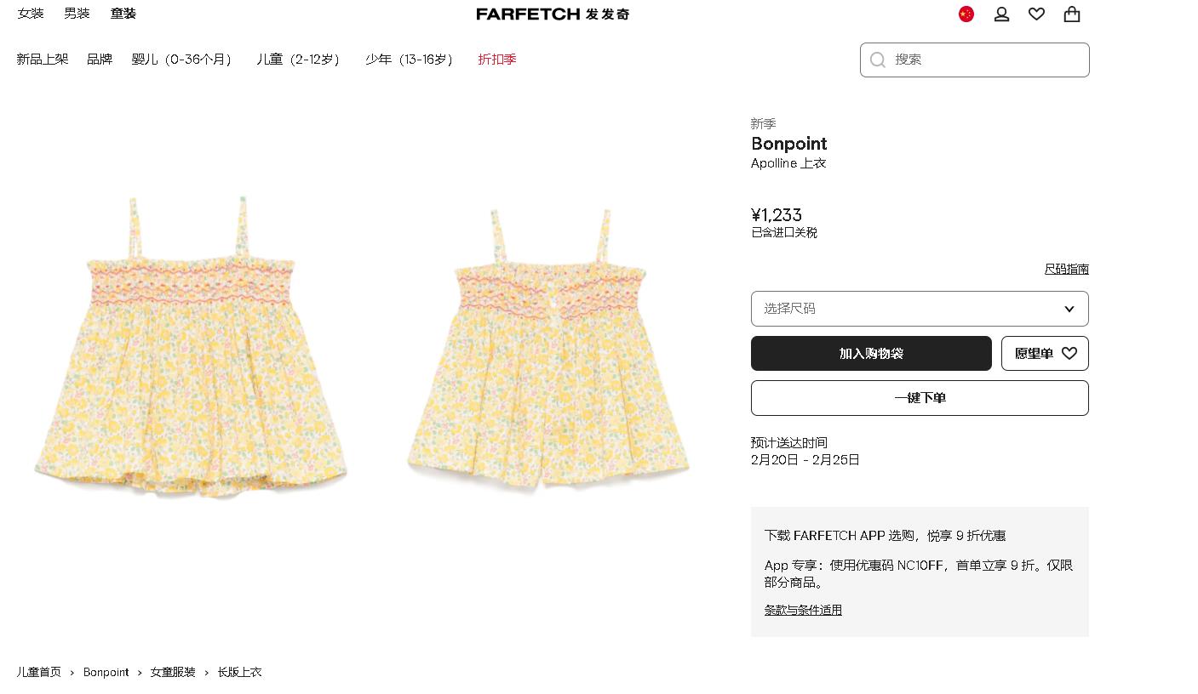Open the 尺码指南 size guide link
The width and height of the screenshot is (1198, 694).
tap(1067, 269)
